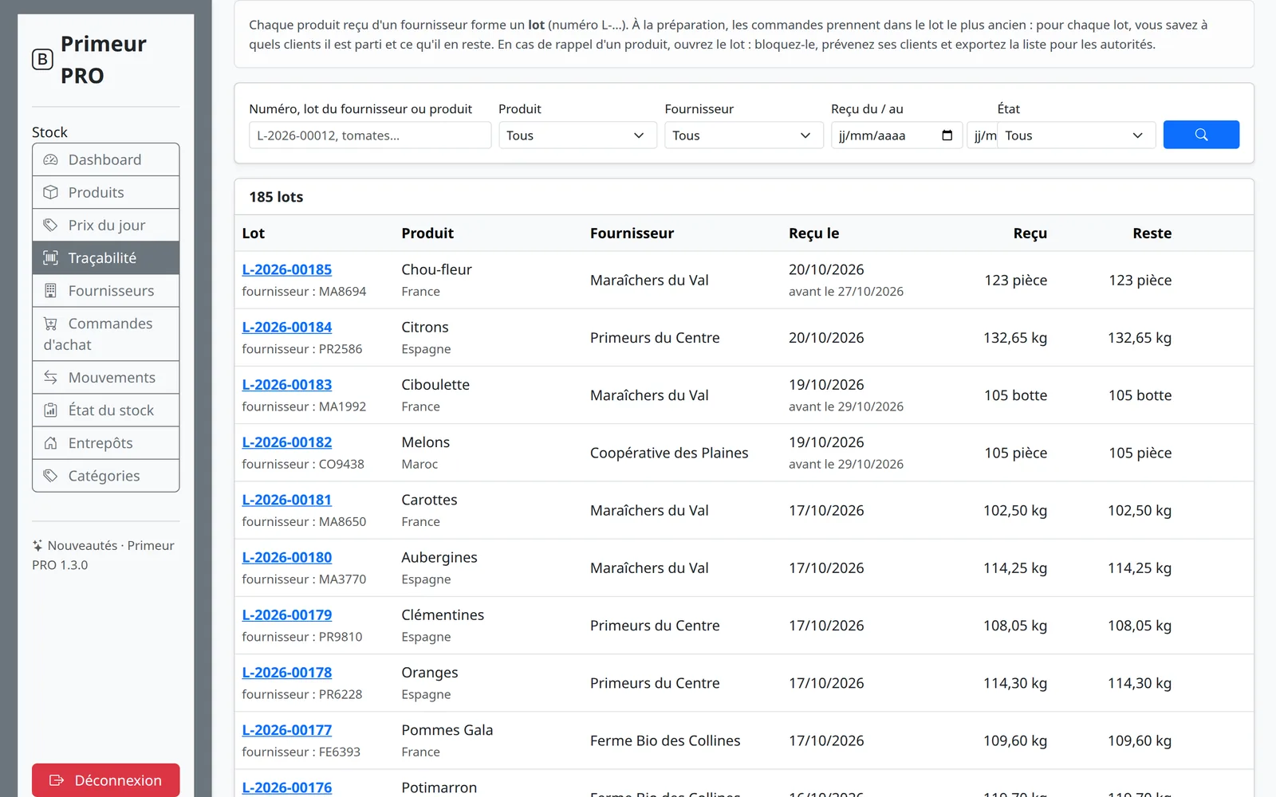Open lot L-2026-00181
The height and width of the screenshot is (797, 1276).
287,500
